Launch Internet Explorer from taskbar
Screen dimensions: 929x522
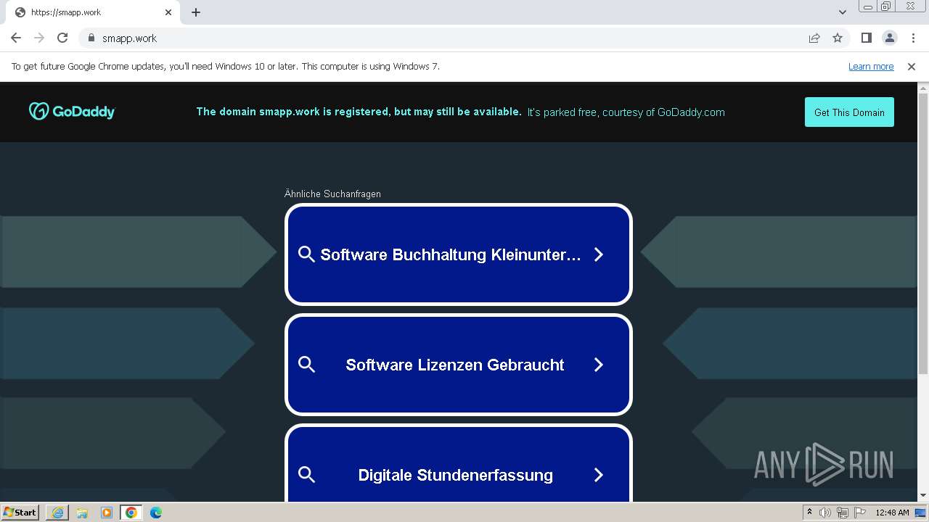(57, 513)
